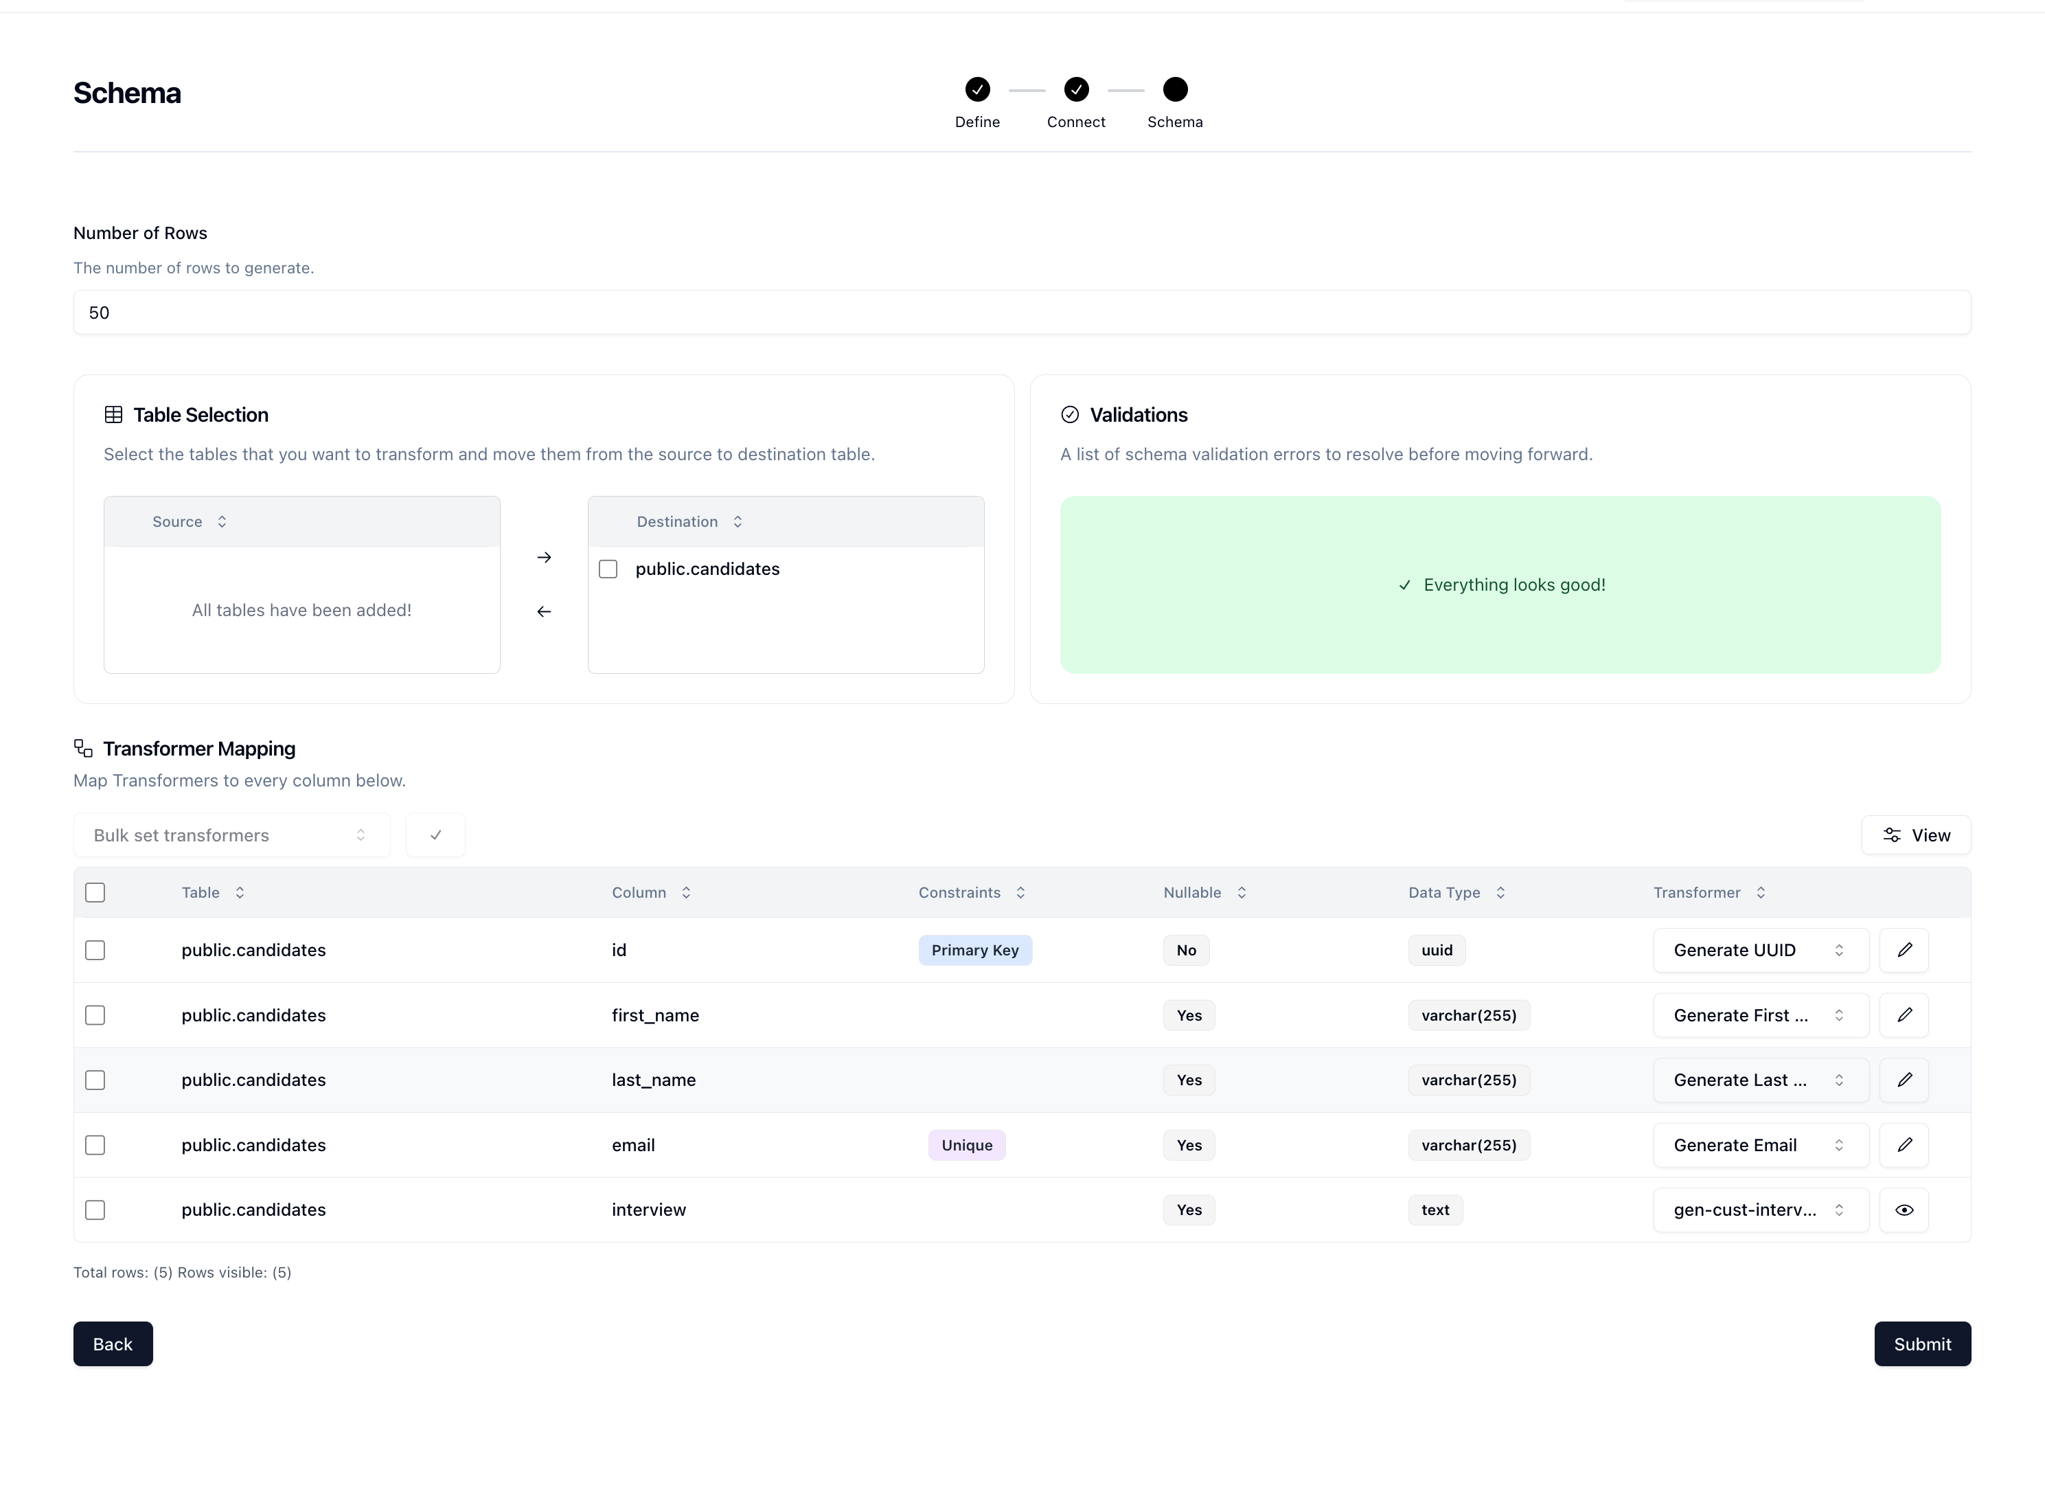Sort by Transformer column header
The width and height of the screenshot is (2045, 1485).
[x=1710, y=893]
